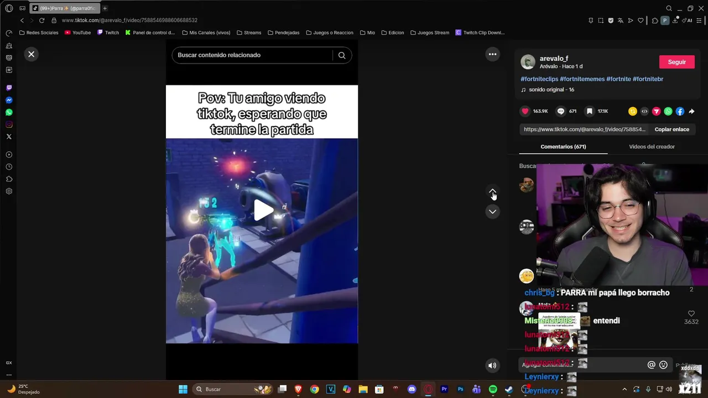
Task: Share to WhatsApp from TikTok panel
Action: click(668, 111)
